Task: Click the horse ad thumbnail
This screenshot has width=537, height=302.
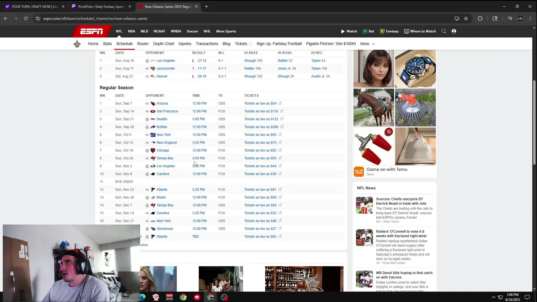Action: [374, 107]
